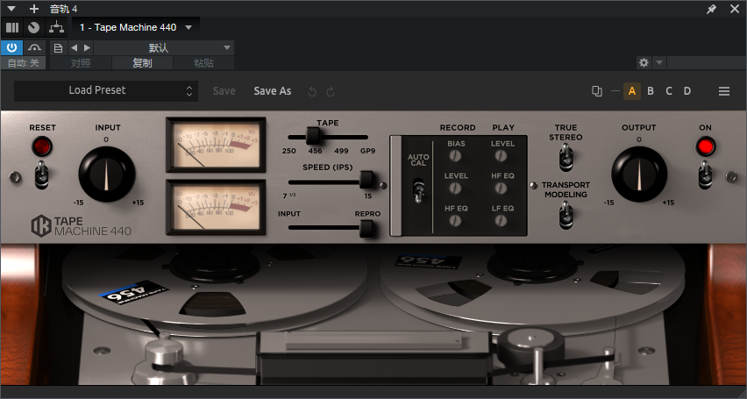Screen dimensions: 747x399
Task: Click the Tape Machine 440 logo
Action: point(81,226)
